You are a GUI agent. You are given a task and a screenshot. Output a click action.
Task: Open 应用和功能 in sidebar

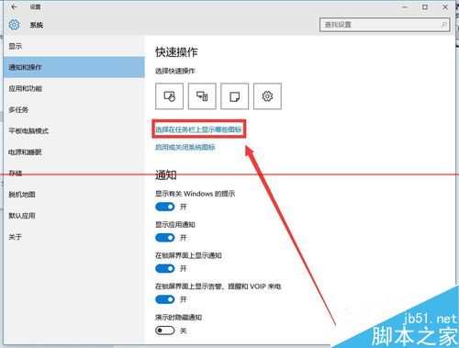coord(74,88)
